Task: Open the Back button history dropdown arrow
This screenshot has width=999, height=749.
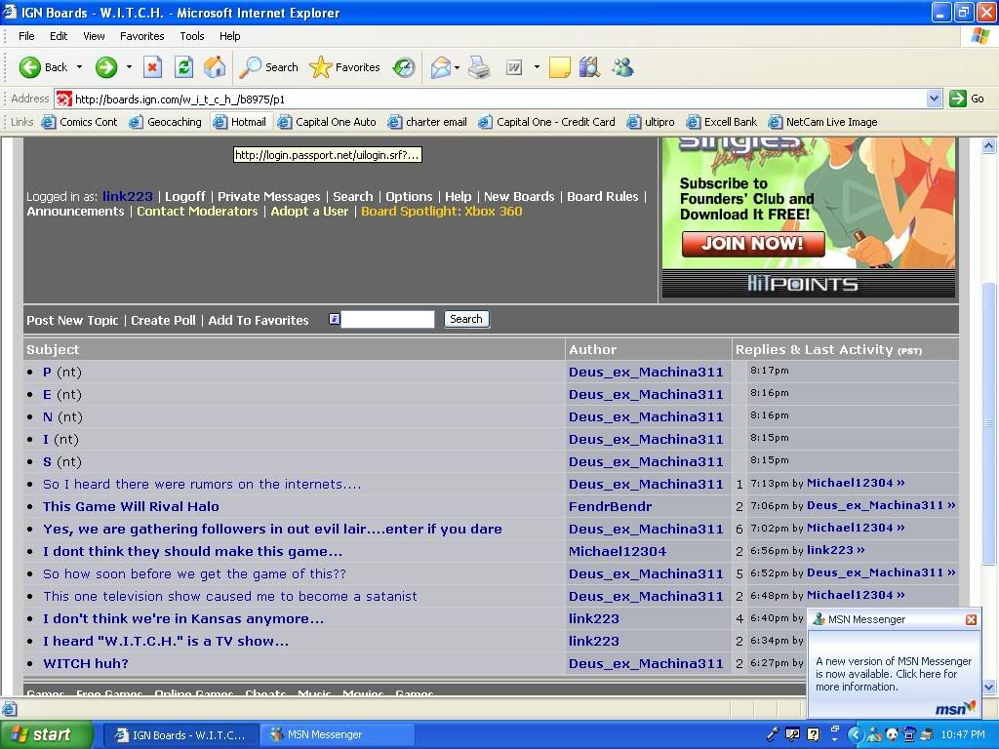Action: (x=80, y=67)
